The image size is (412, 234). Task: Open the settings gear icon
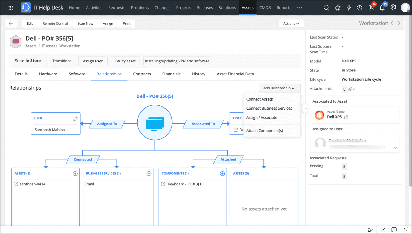tap(393, 7)
